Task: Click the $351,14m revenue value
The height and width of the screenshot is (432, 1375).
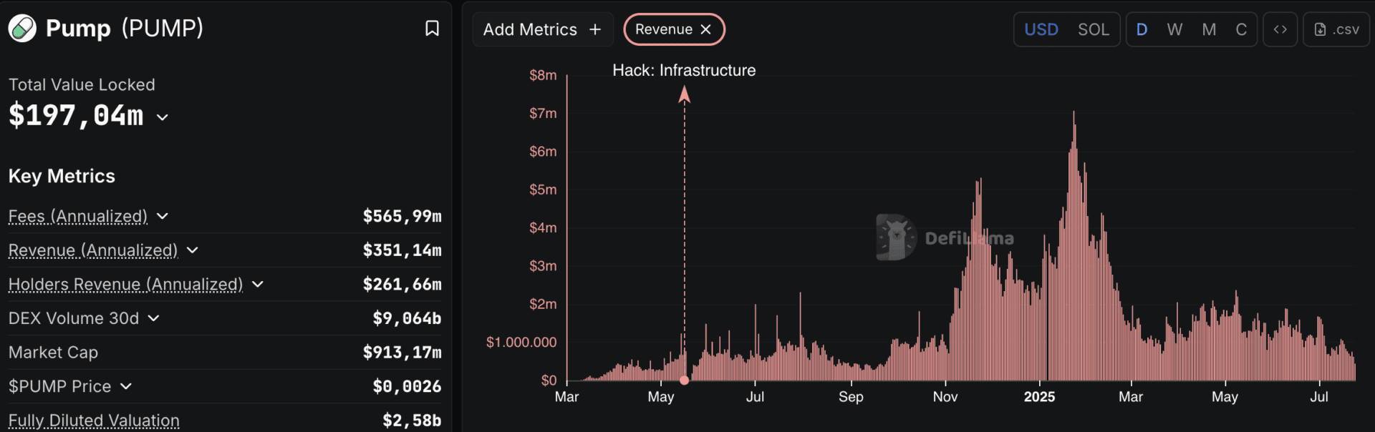Action: pos(402,250)
